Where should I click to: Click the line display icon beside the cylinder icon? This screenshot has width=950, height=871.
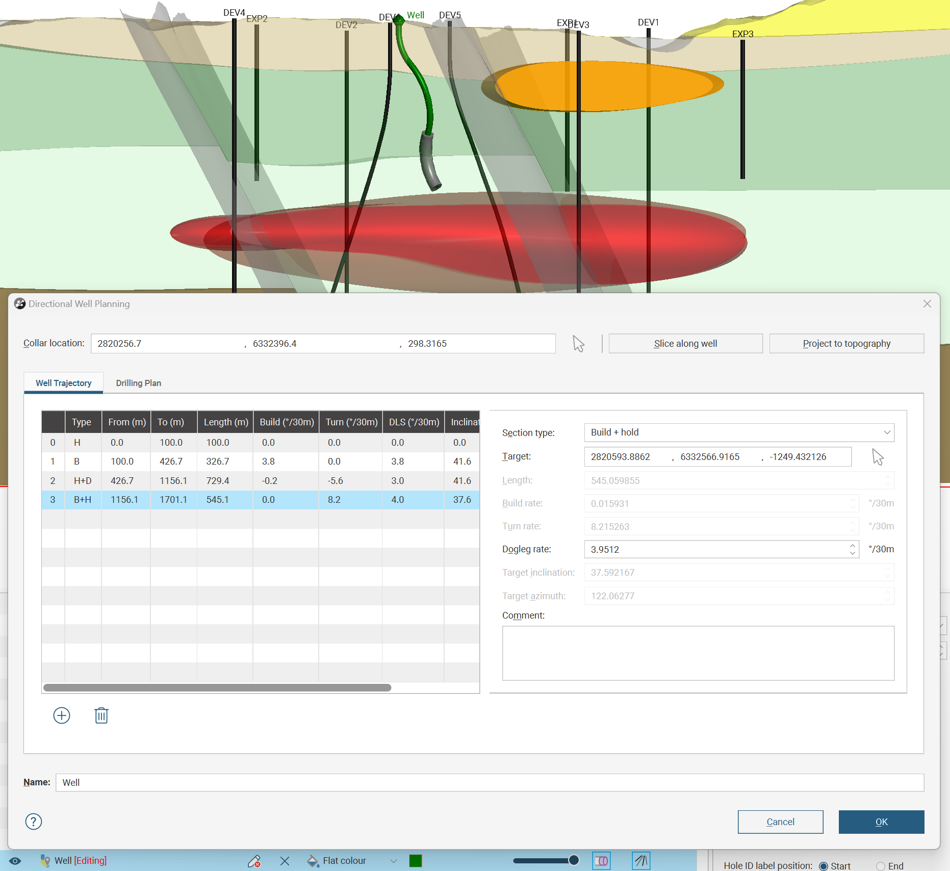641,861
